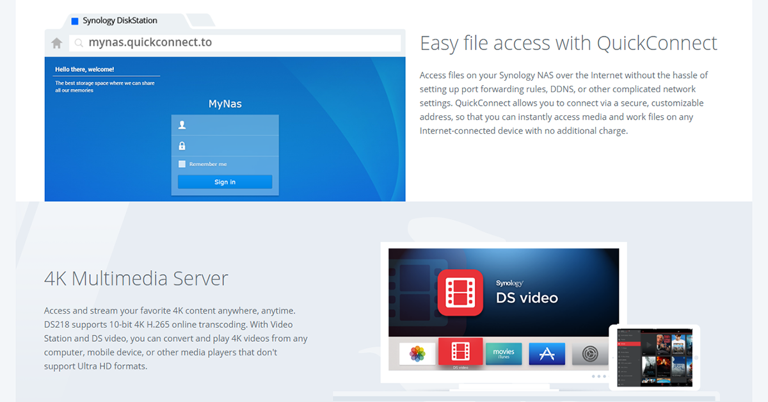Screen dimensions: 768x402
Task: Click the tablet movie library screenshot
Action: point(653,358)
